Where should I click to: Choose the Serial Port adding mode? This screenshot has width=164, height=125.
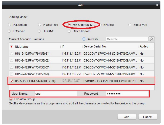[x=130, y=25]
